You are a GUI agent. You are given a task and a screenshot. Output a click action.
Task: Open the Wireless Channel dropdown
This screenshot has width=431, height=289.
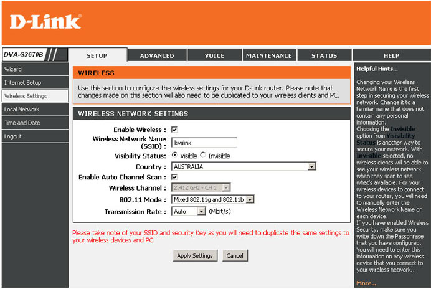click(x=201, y=188)
